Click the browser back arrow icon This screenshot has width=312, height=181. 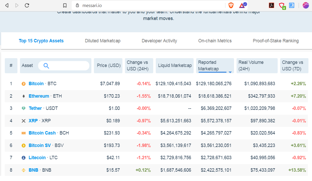tap(7, 5)
